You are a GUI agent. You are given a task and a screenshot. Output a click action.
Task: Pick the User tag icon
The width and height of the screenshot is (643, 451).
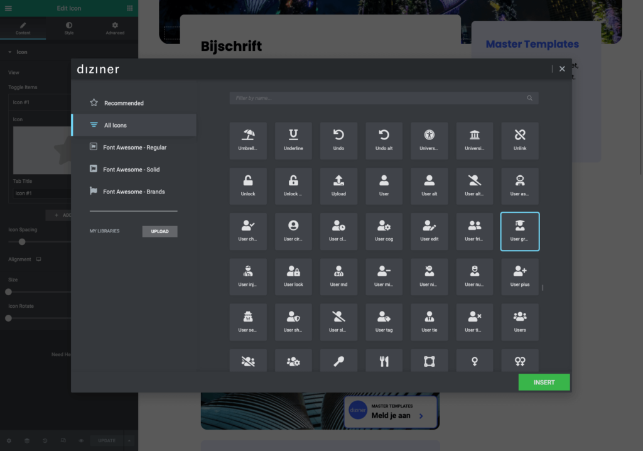(x=384, y=322)
